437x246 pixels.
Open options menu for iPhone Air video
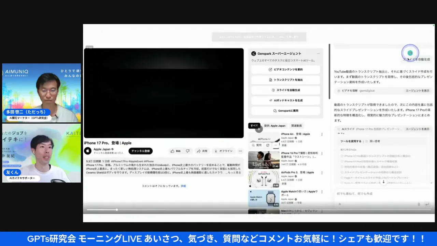[x=322, y=135]
